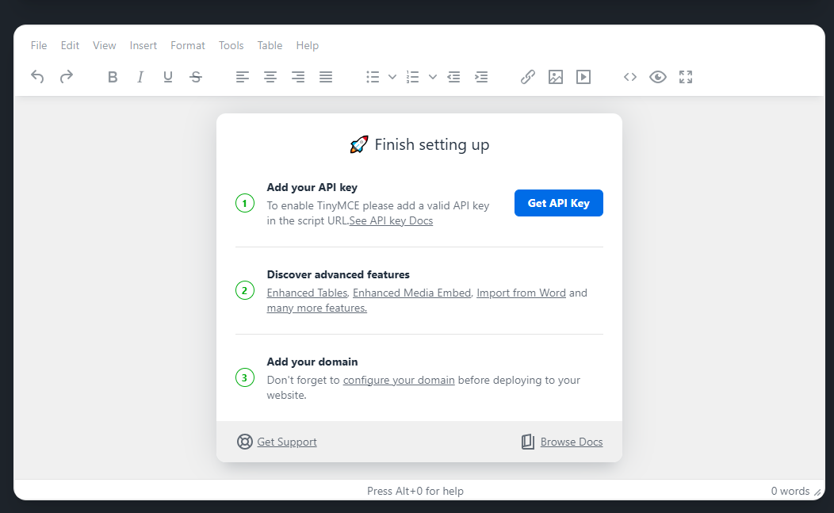
Task: Open the Table menu
Action: pos(270,45)
